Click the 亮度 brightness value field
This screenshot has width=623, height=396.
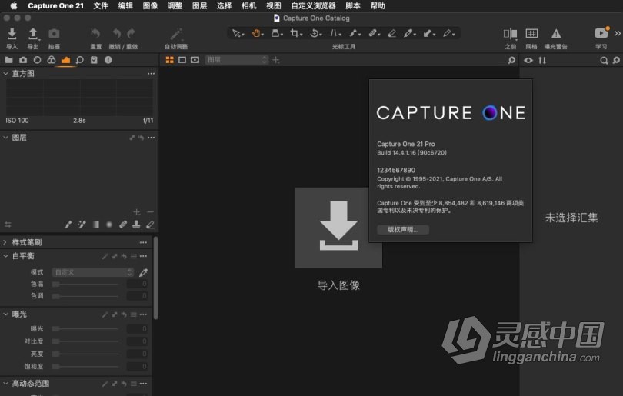click(137, 354)
